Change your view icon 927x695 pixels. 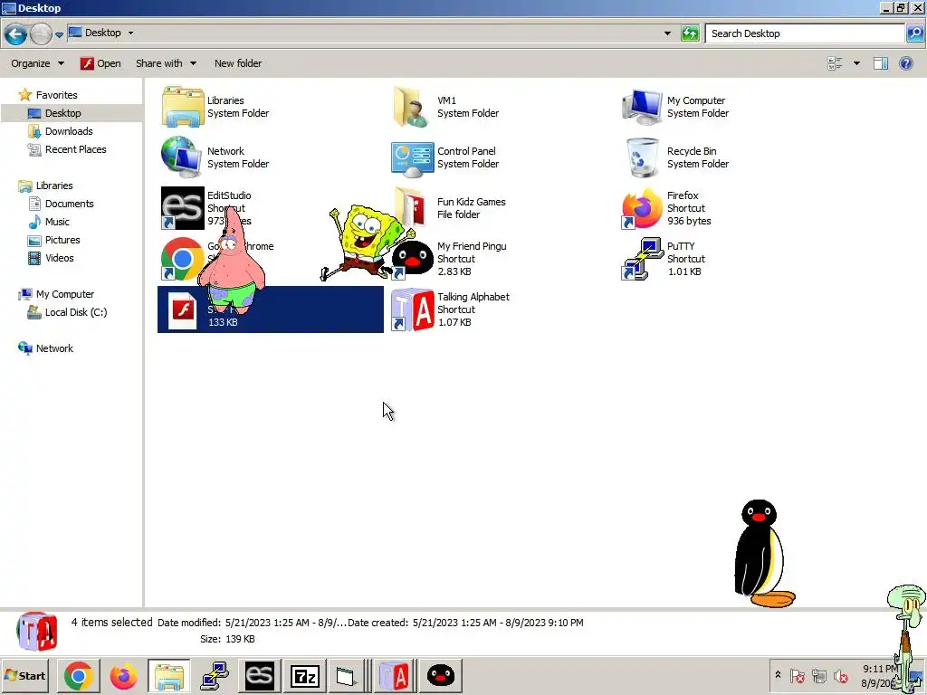[x=835, y=63]
